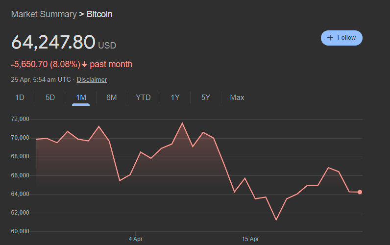This screenshot has height=245, width=390.
Task: Select the 1M time range tab
Action: [x=81, y=98]
